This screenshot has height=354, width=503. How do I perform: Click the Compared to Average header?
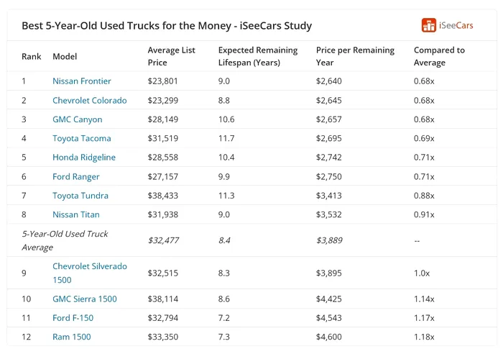coord(439,56)
